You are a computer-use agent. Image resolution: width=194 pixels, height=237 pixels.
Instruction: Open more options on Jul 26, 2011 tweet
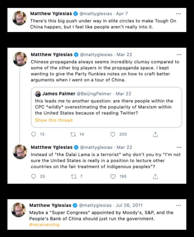(x=178, y=206)
